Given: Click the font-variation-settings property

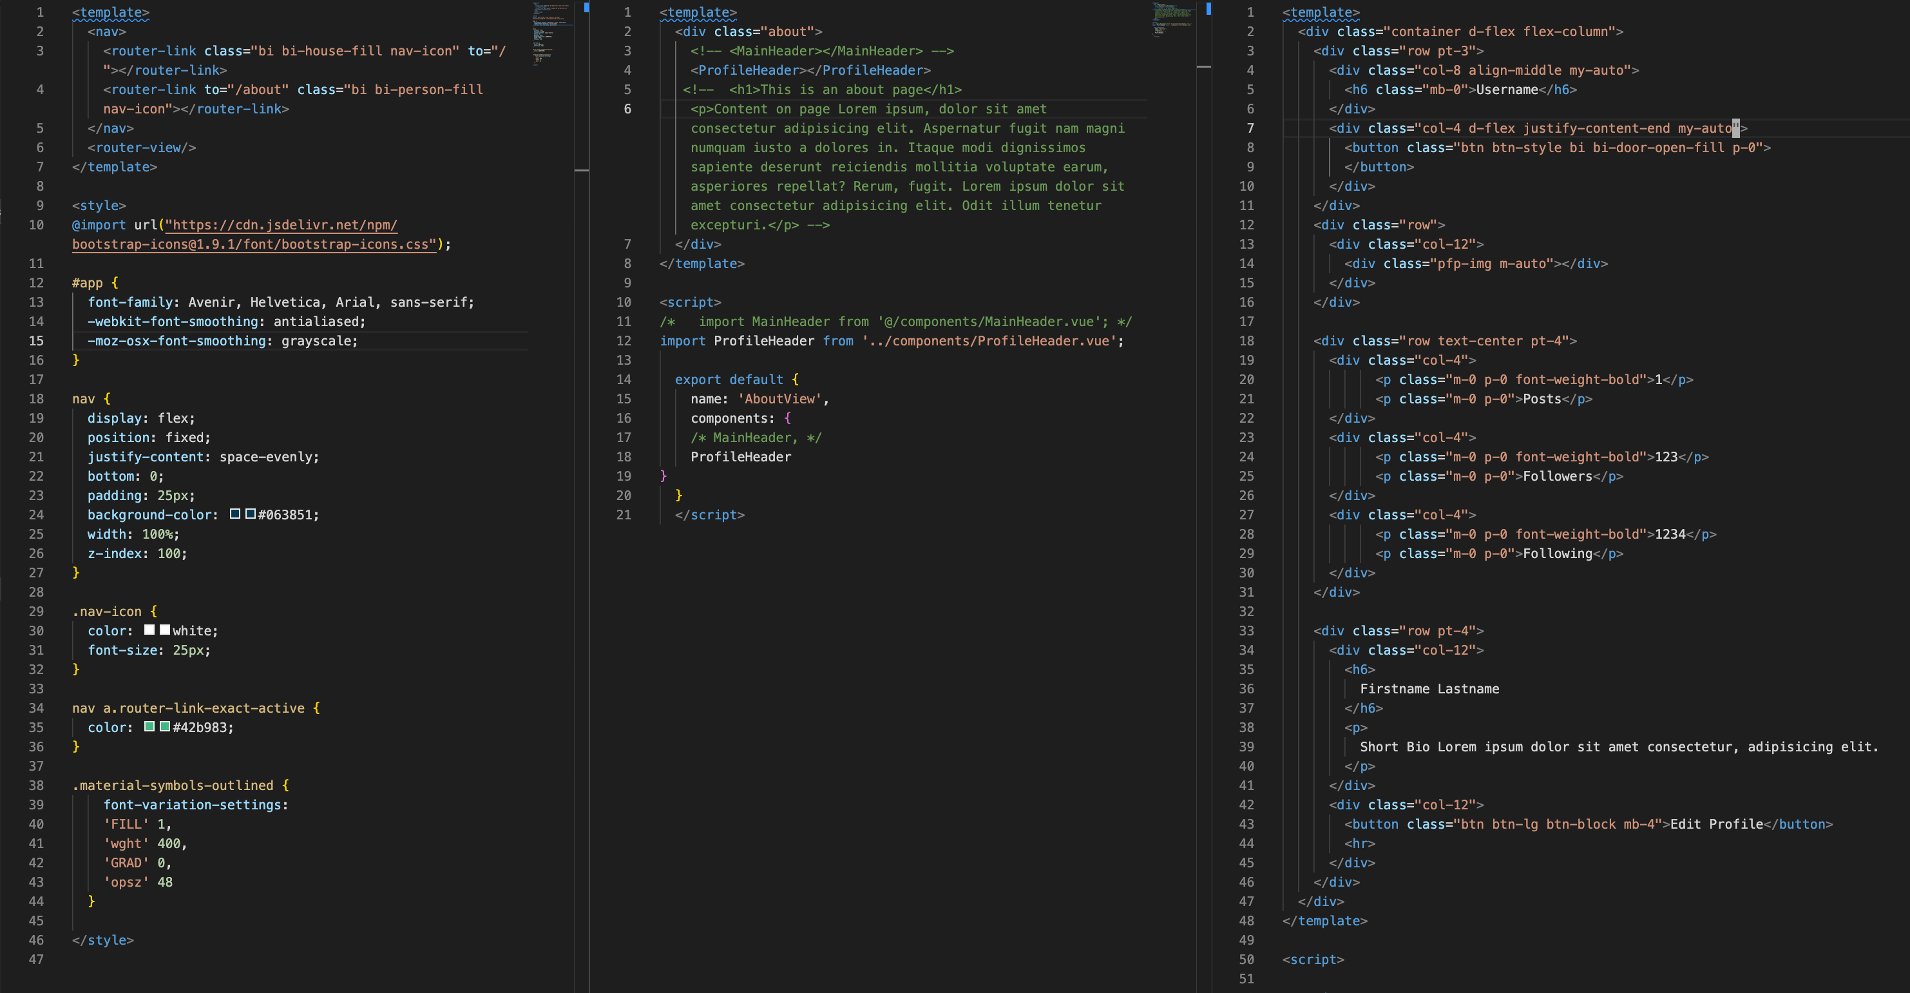Looking at the screenshot, I should (192, 804).
